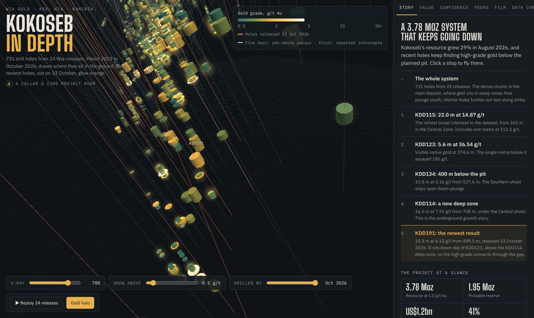
Task: Click the isolated green cylinder in the 3D scene
Action: (x=344, y=114)
